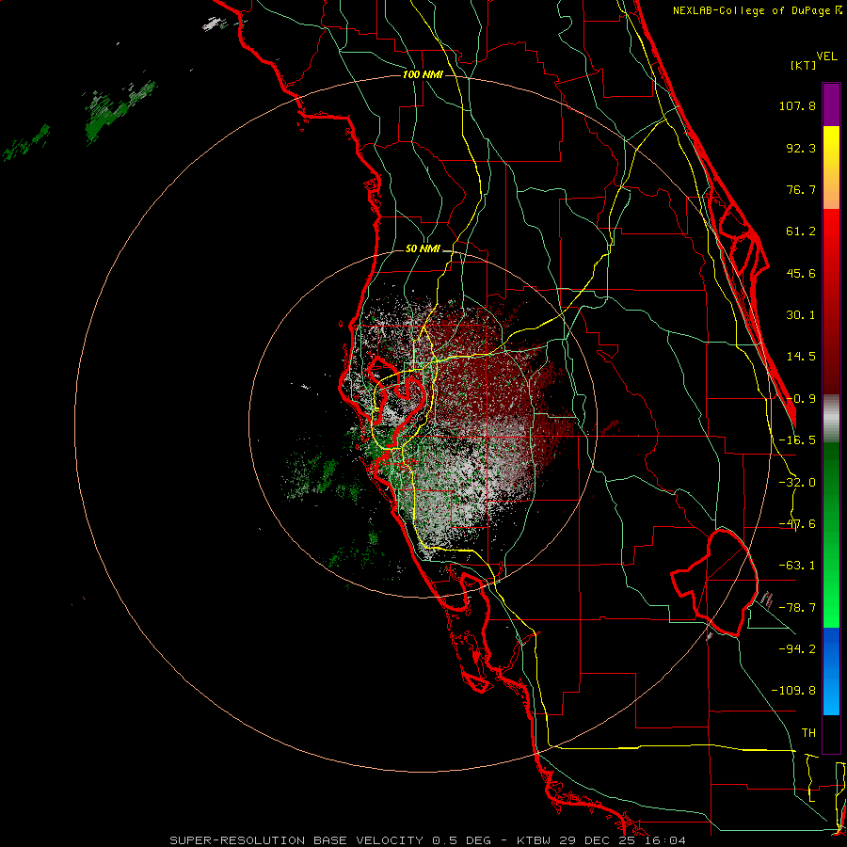Select the 30.1 scale value
This screenshot has width=847, height=847.
pos(801,315)
